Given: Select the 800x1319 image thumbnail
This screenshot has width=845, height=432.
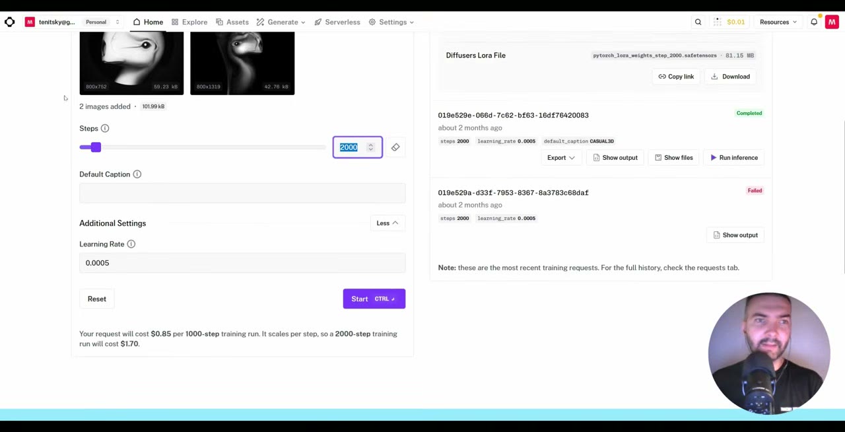Looking at the screenshot, I should click(x=242, y=63).
